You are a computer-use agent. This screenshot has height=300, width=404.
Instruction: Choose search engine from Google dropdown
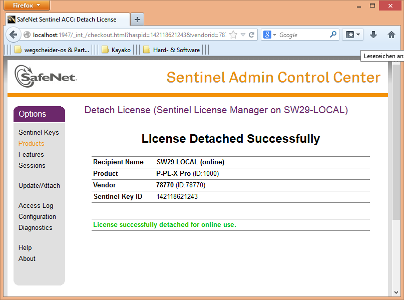269,35
